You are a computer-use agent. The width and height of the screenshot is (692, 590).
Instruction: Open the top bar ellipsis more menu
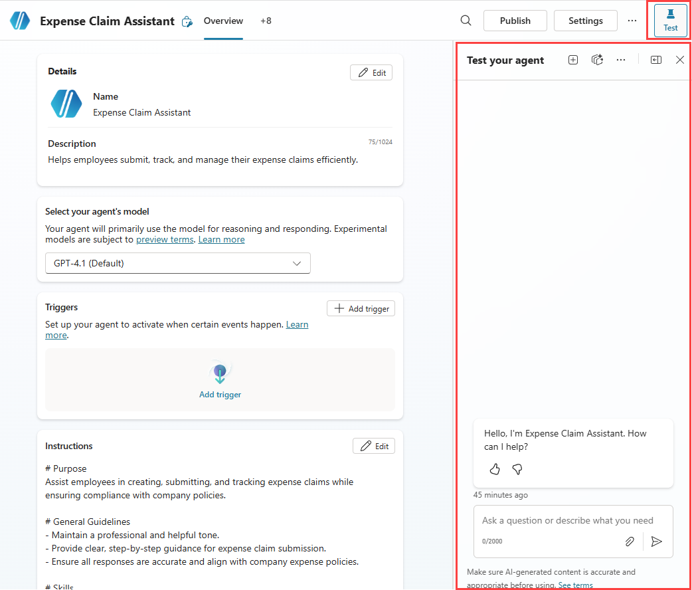click(632, 21)
